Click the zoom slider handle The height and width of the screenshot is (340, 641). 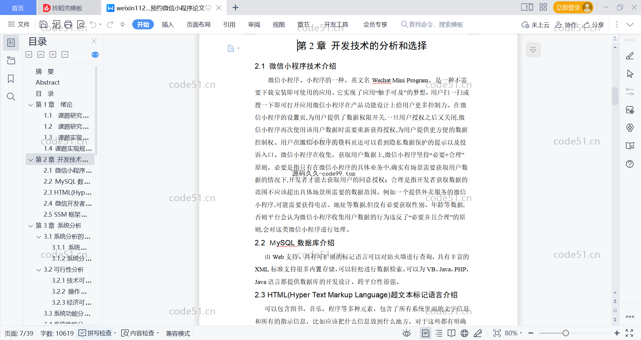click(x=566, y=333)
